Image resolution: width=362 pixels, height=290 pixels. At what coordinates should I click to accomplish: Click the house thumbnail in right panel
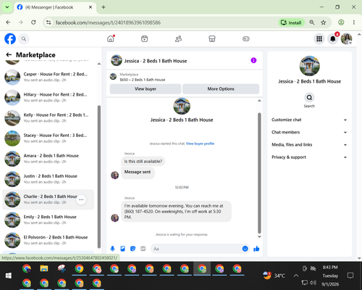pos(309,66)
